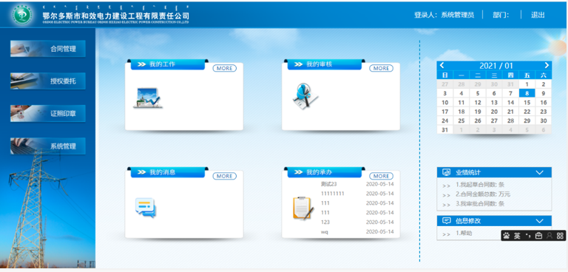Screen dimensions: 568x272
Task: Select highlighted day 8 in calendar
Action: (x=527, y=93)
